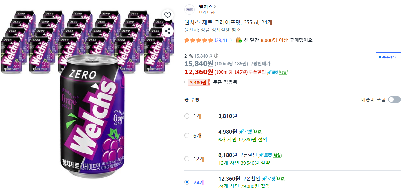The image size is (406, 195).
Task: Click the Welch's brand logo icon
Action: click(x=189, y=10)
